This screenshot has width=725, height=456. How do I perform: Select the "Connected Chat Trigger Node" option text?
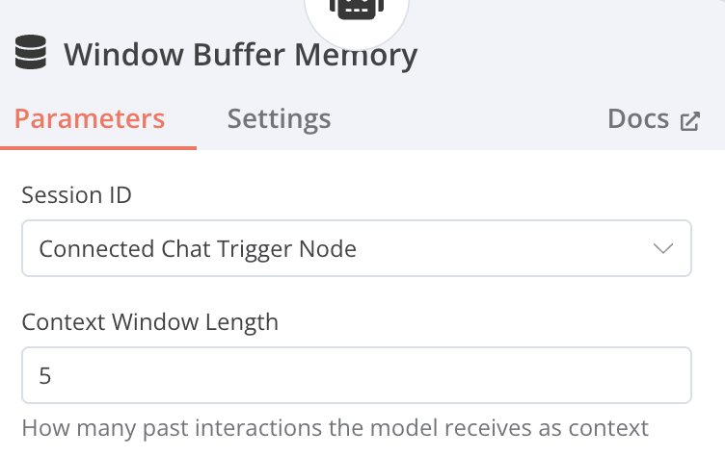tap(198, 249)
